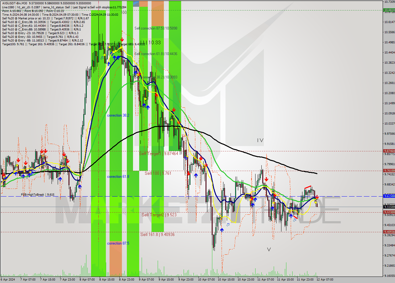This screenshot has height=283, width=395.
Task: Select the 'Sell correction 61.8 | 10.4436' label
Action: (156, 54)
